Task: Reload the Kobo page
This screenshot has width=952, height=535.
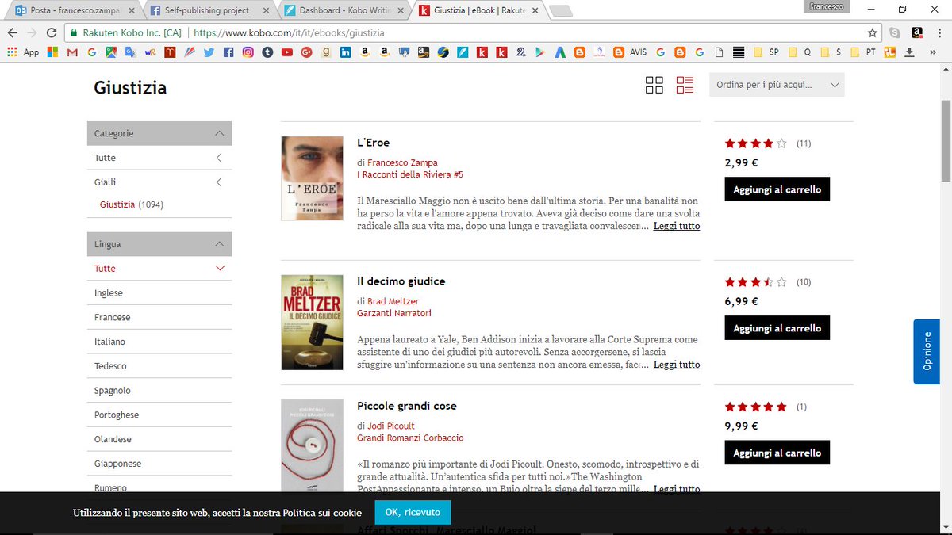Action: click(x=52, y=33)
